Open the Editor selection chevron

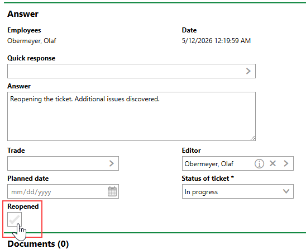tap(286, 163)
